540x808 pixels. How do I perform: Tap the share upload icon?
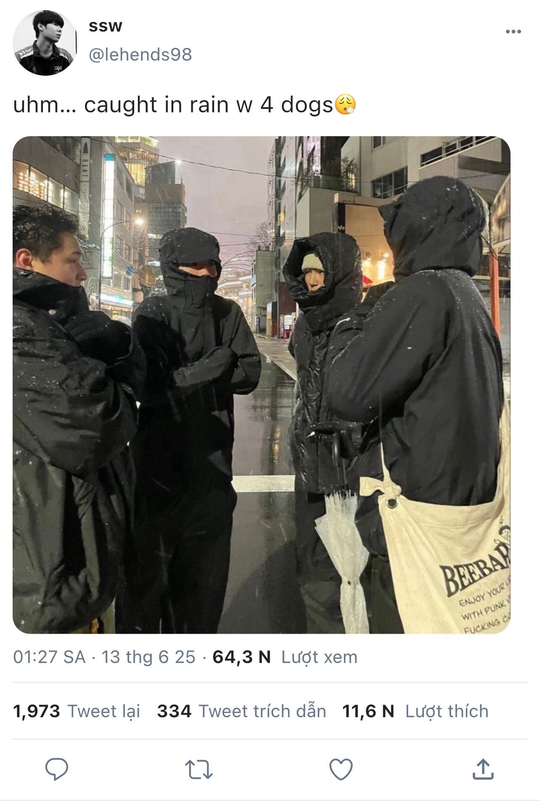[483, 769]
